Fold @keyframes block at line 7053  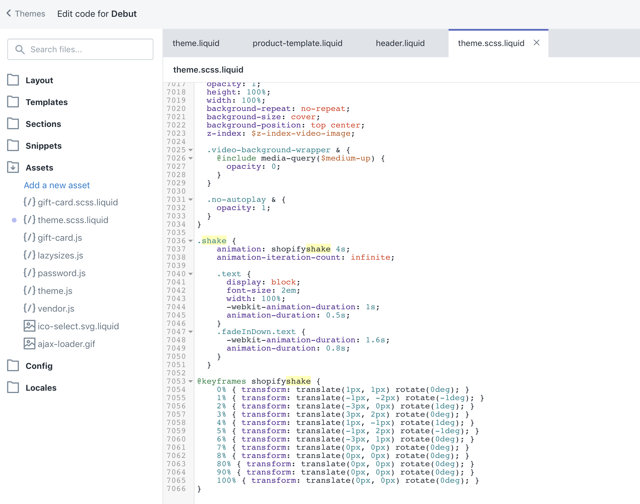click(191, 381)
